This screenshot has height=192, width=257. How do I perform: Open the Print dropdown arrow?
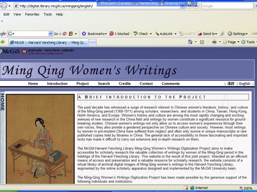[220, 42]
